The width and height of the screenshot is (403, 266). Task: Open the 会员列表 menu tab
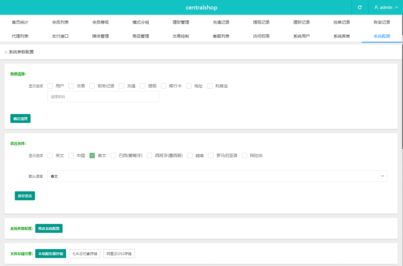[60, 22]
